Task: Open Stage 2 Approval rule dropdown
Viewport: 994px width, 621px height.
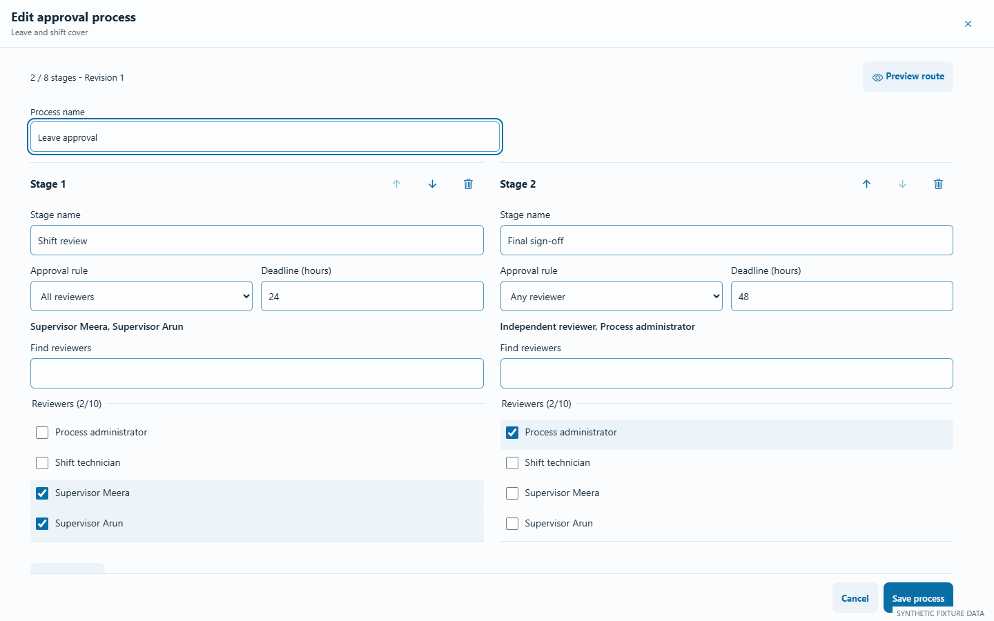Action: click(611, 296)
